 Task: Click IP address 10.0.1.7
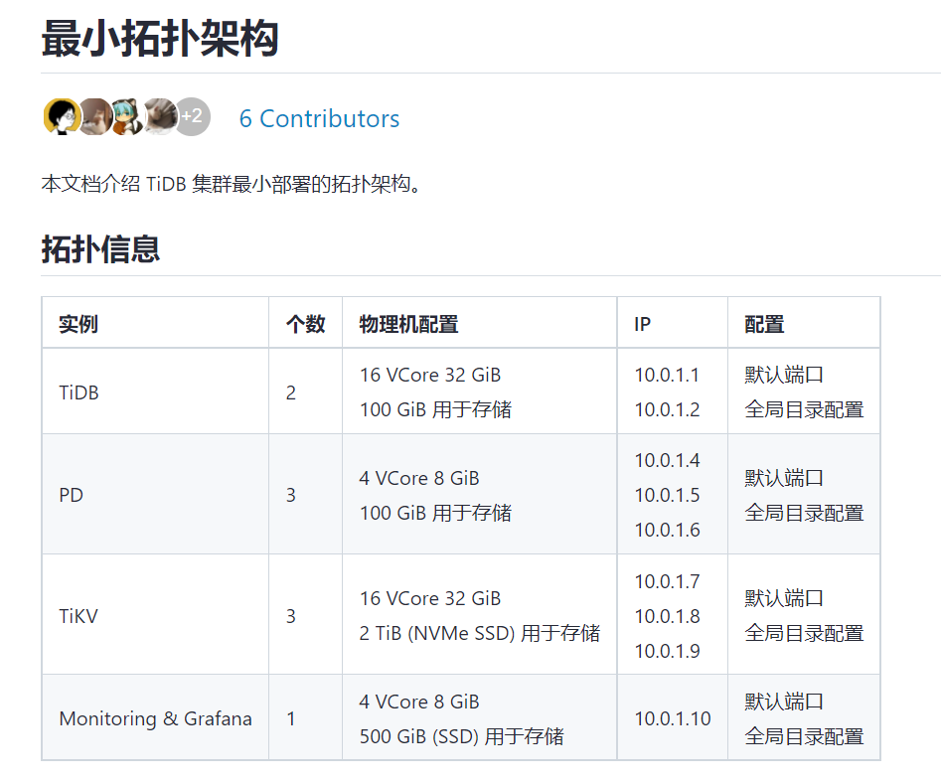pos(667,581)
